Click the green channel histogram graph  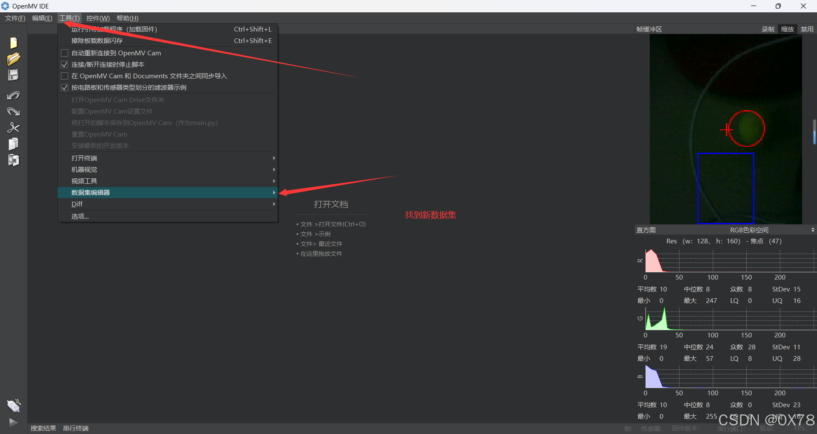point(730,319)
